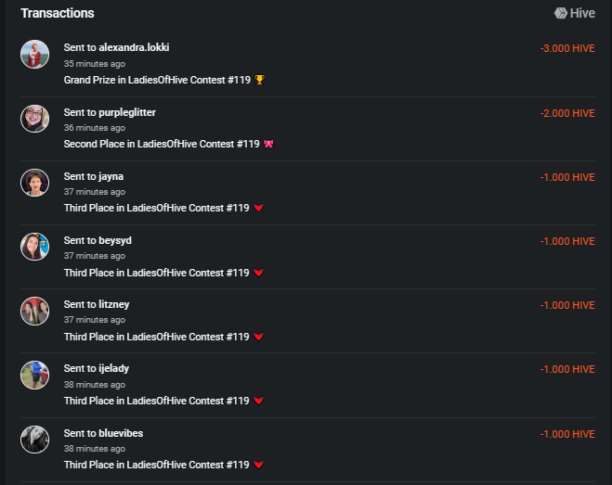
Task: Select the ijelady recipient name
Action: (x=113, y=368)
